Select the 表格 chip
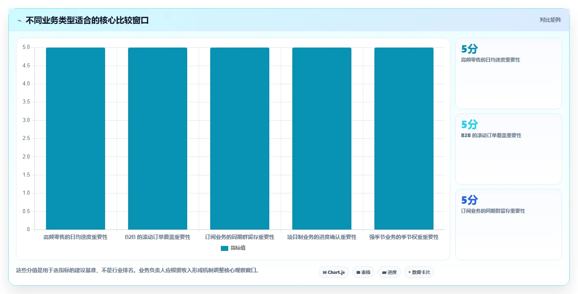This screenshot has width=578, height=294. [x=363, y=272]
